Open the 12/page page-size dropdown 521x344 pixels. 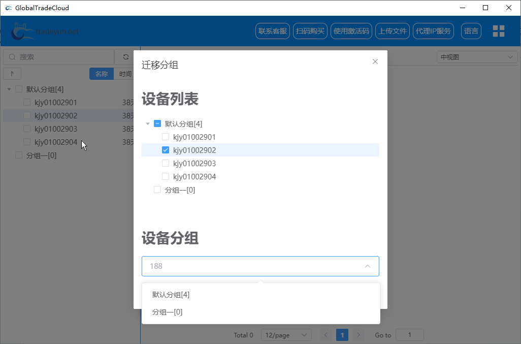[286, 335]
